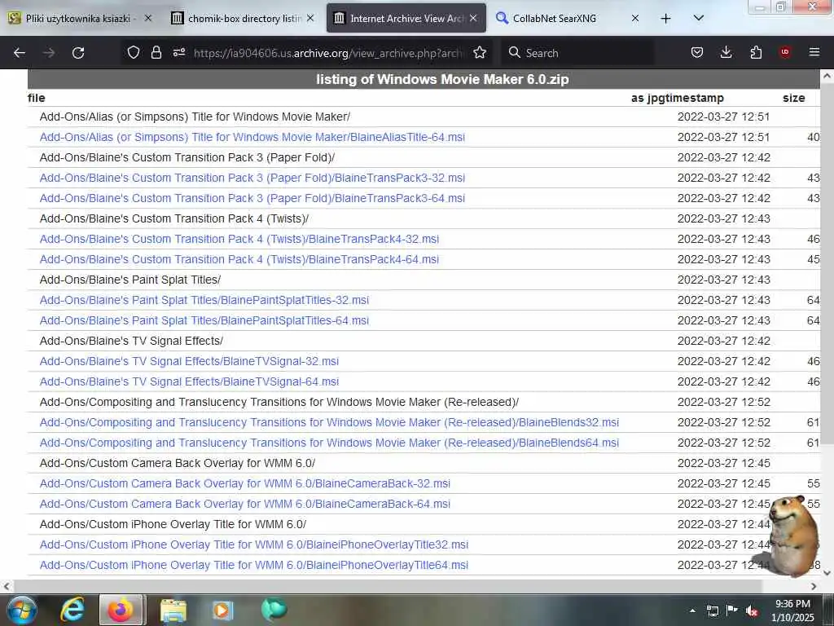Click the 'size' column header

pyautogui.click(x=793, y=98)
